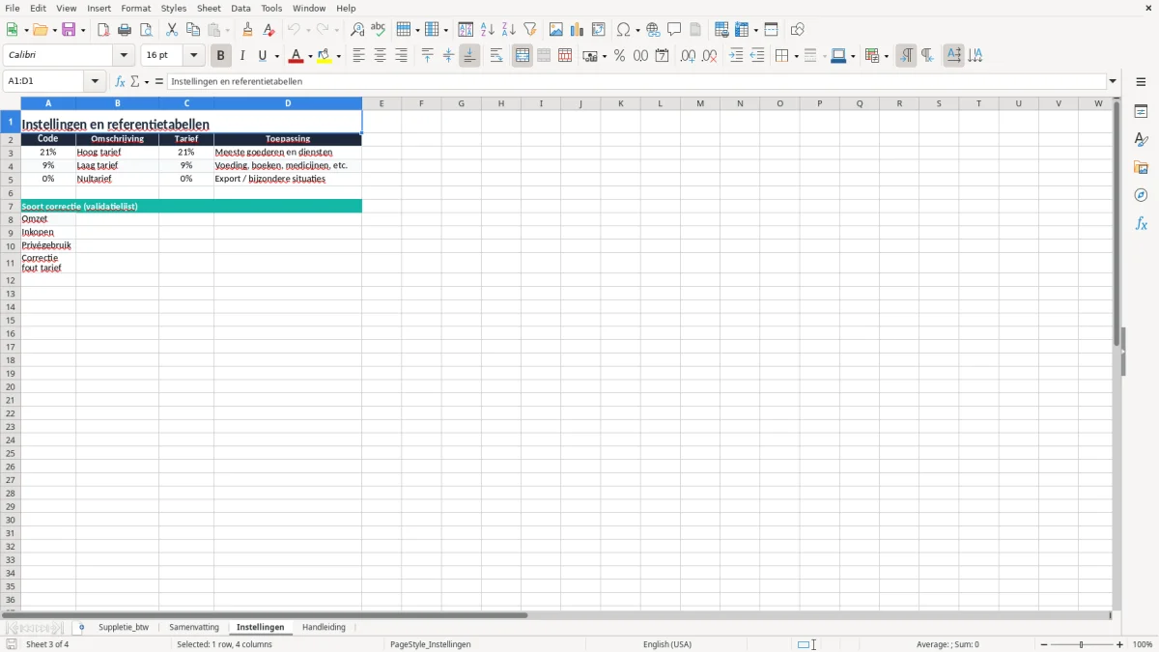Click PageStyle_Instellingen in status bar
This screenshot has height=652, width=1159.
pyautogui.click(x=431, y=644)
